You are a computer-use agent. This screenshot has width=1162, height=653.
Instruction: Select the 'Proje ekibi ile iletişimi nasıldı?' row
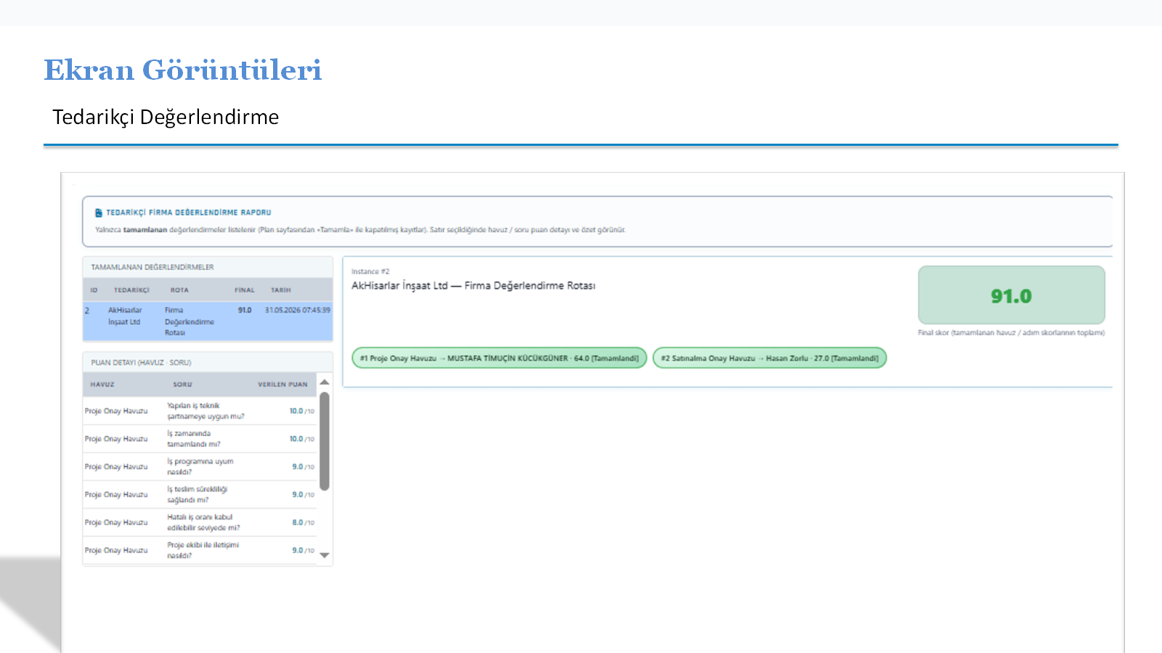tap(200, 550)
